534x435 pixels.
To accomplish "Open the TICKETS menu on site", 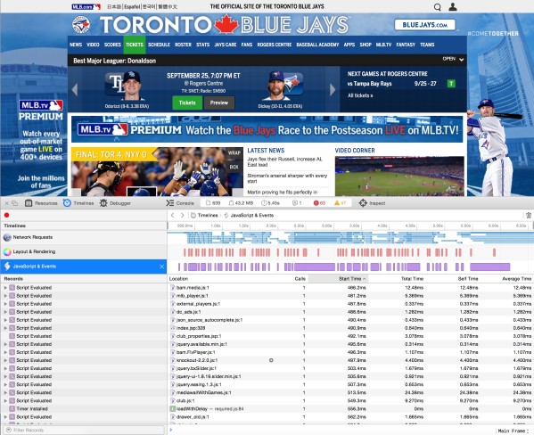I will tap(135, 45).
